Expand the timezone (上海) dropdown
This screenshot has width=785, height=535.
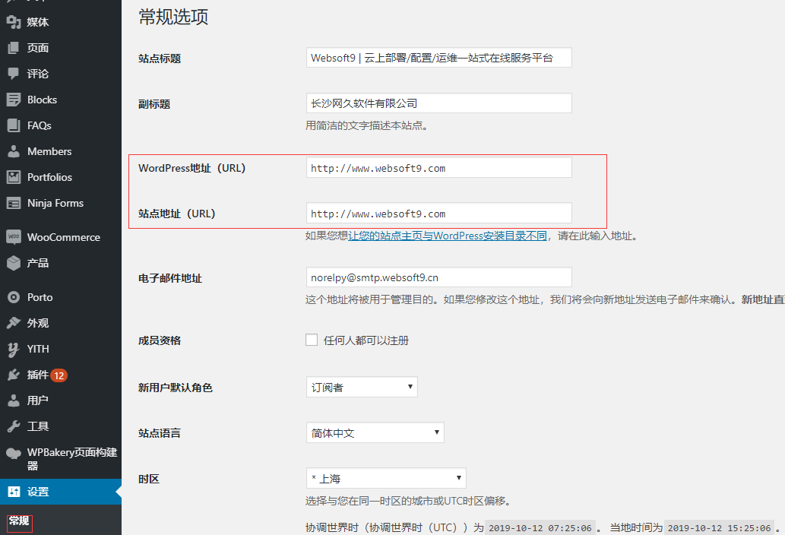pyautogui.click(x=385, y=478)
